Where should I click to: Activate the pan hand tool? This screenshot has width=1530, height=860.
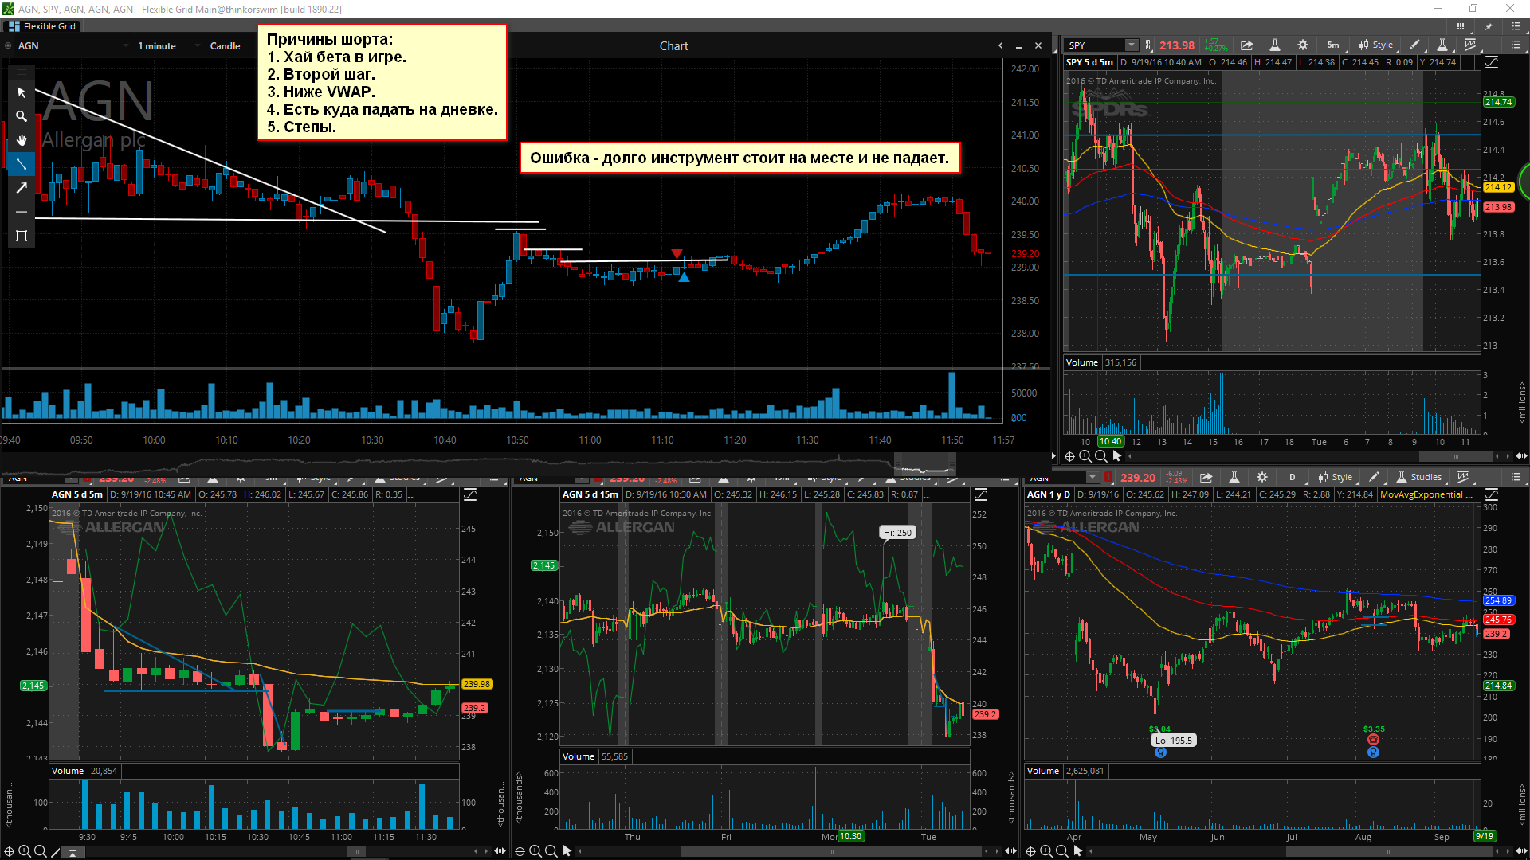point(22,140)
